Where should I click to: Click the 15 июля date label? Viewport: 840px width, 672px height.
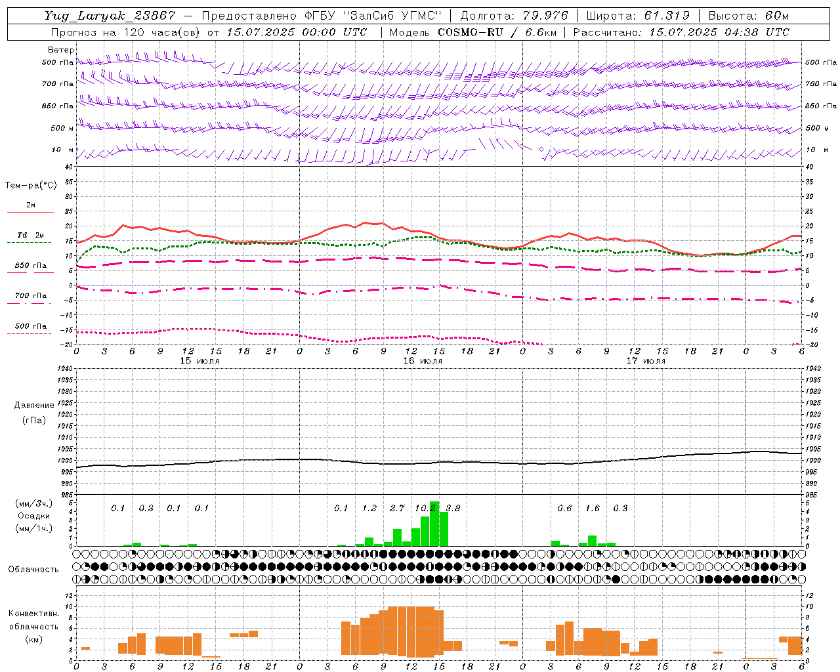point(199,361)
